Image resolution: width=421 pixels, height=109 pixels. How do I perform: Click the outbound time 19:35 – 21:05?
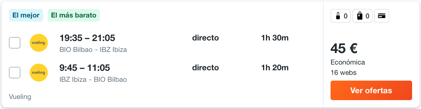87,38
